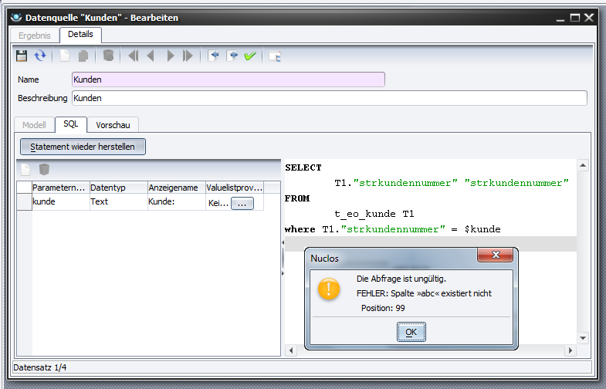Click the SQL editor scroll up arrow
This screenshot has width=606, height=389.
[583, 165]
